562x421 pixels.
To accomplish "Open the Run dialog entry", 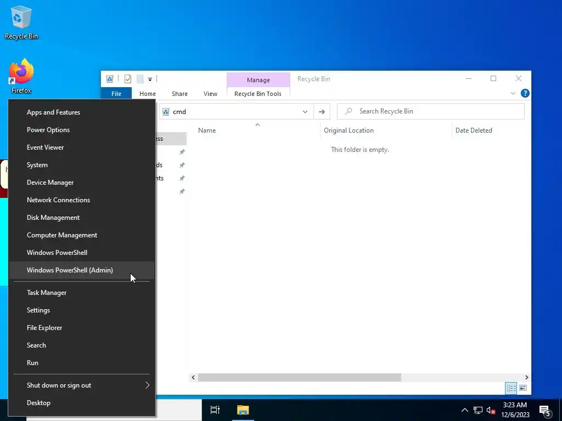I will (82, 363).
